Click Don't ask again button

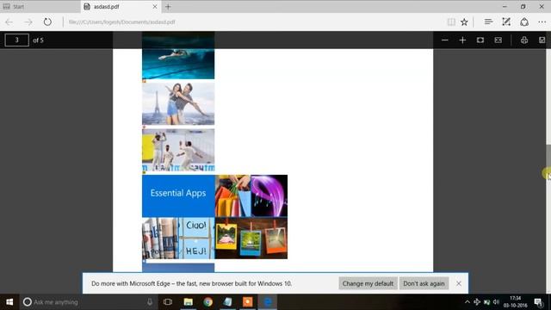pyautogui.click(x=424, y=283)
